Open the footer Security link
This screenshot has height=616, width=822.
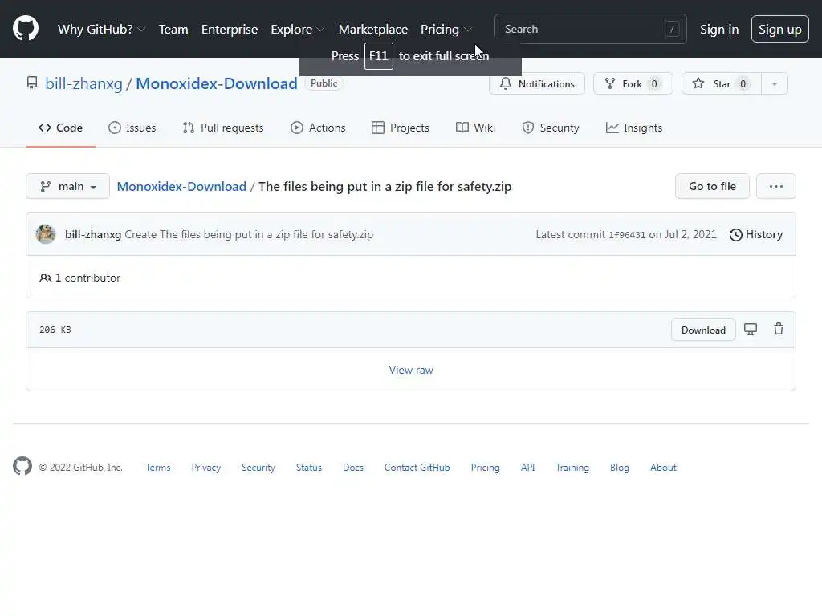258,468
